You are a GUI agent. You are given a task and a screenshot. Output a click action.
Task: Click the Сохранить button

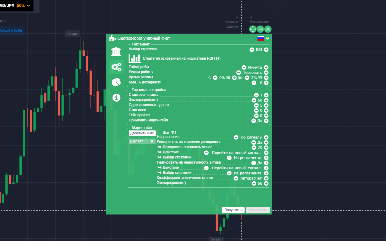click(x=258, y=210)
